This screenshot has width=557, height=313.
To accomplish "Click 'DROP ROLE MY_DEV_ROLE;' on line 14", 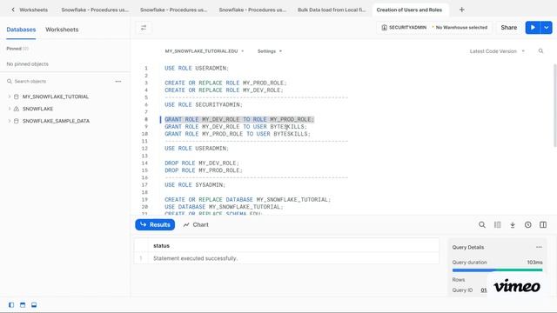I will 202,163.
